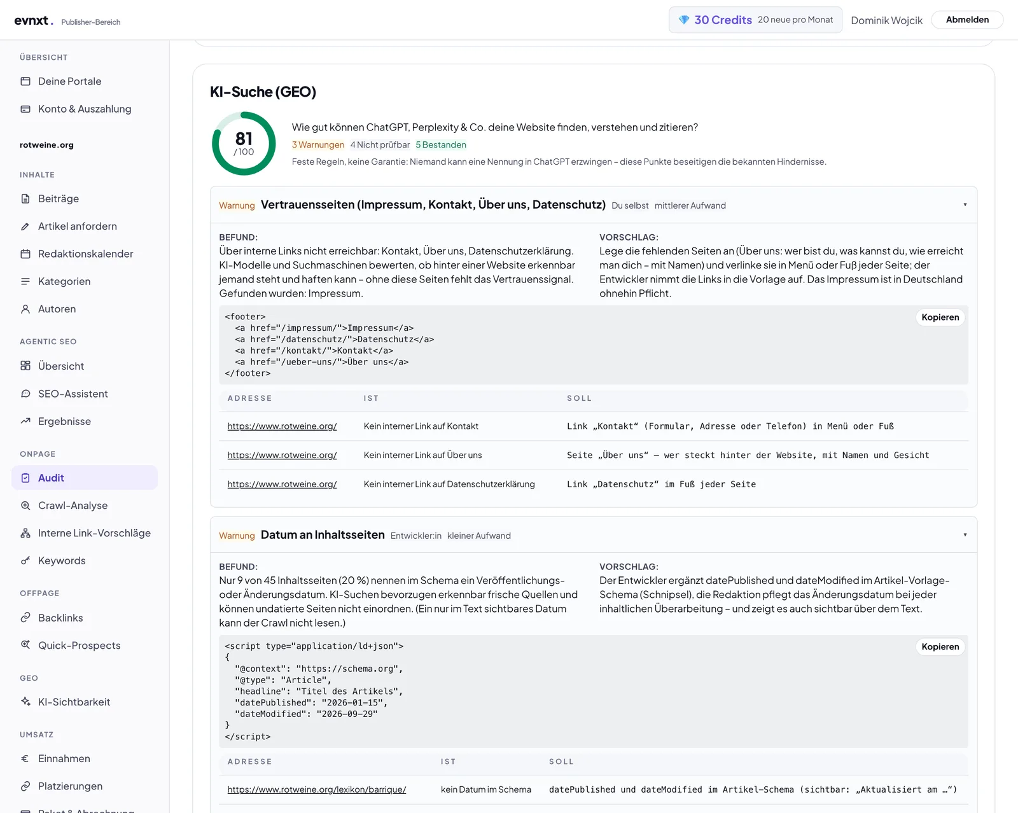This screenshot has height=813, width=1018.
Task: Click the Quick-Prospects search icon
Action: coord(25,645)
